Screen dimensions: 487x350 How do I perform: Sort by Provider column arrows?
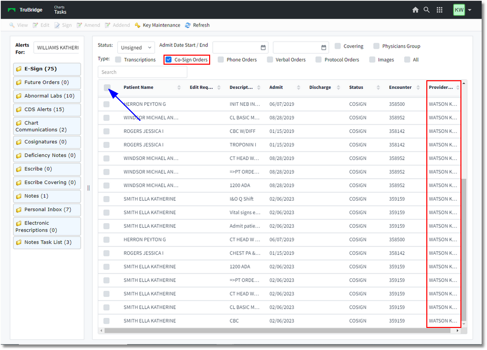[458, 88]
